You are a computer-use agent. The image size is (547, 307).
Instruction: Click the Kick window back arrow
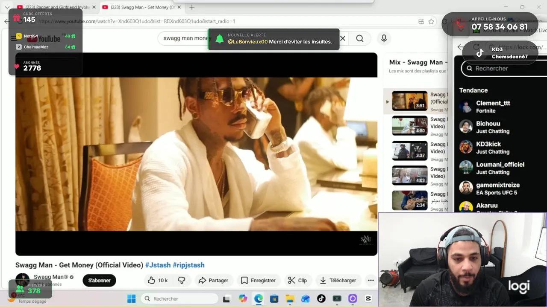pos(460,47)
